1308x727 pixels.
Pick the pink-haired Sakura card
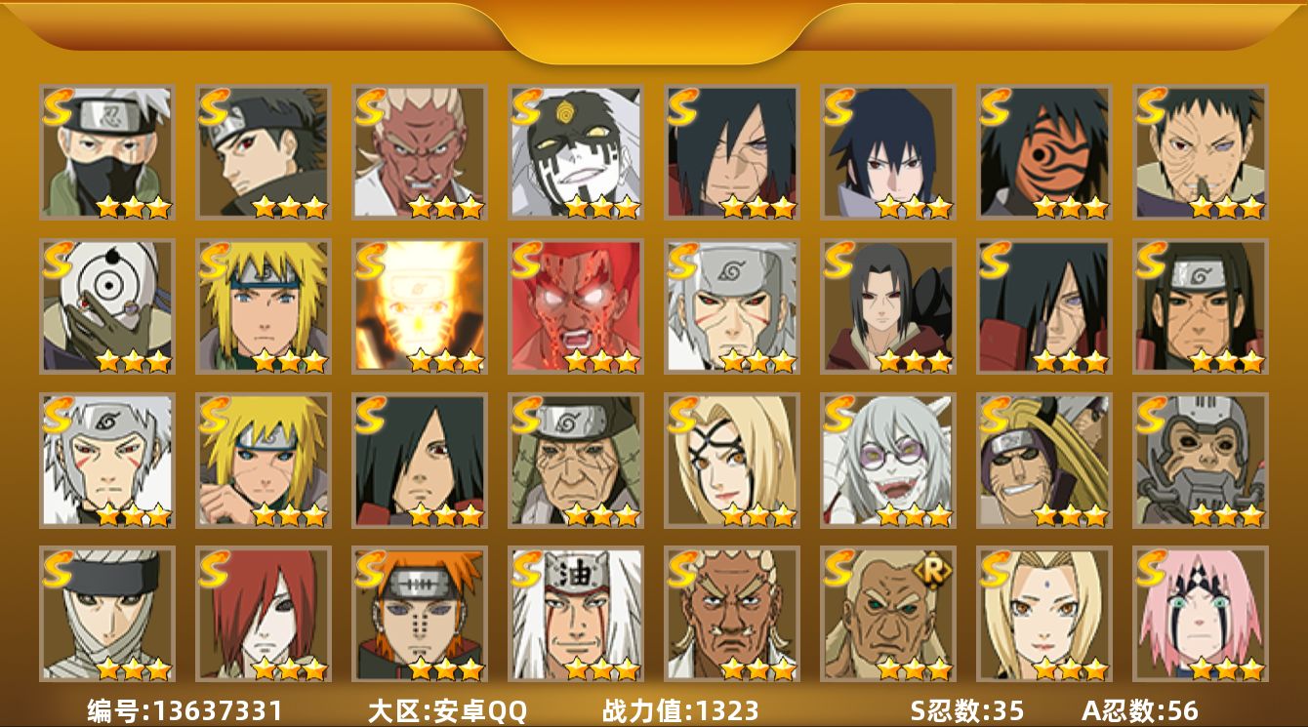1200,614
